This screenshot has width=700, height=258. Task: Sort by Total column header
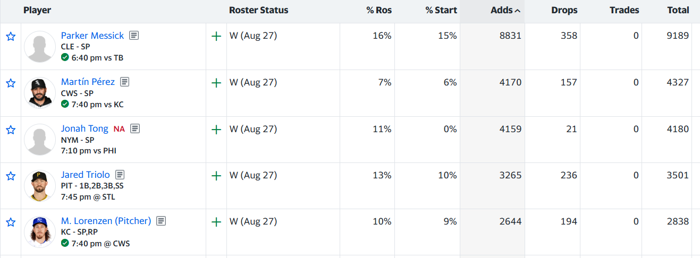pos(678,10)
